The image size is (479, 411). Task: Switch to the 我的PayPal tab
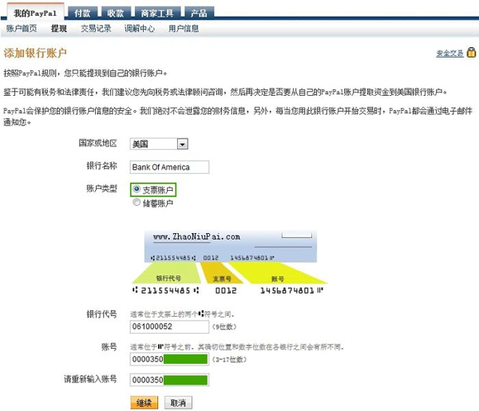34,14
